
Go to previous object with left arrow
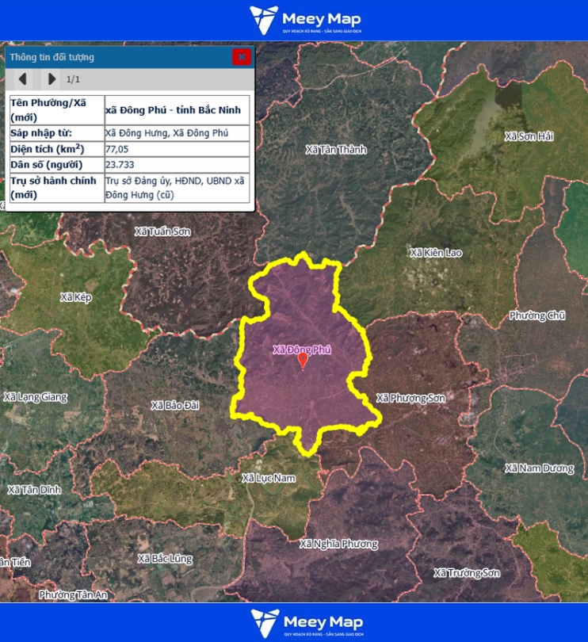tap(23, 79)
